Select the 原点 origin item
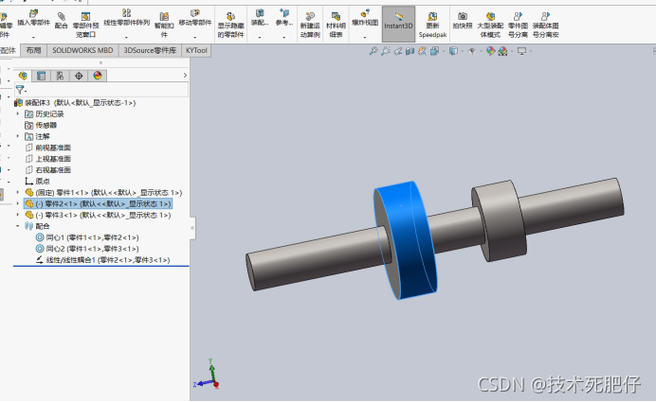Viewport: 656px width, 402px height. pyautogui.click(x=37, y=182)
